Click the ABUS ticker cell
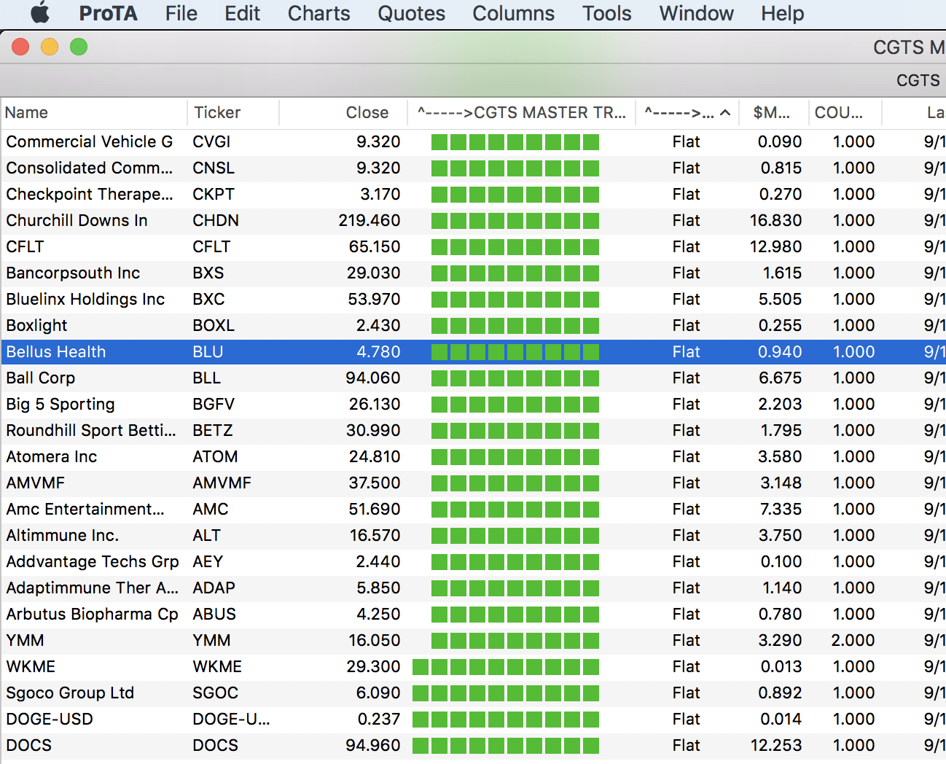Screen dimensions: 946x764 coord(214,614)
